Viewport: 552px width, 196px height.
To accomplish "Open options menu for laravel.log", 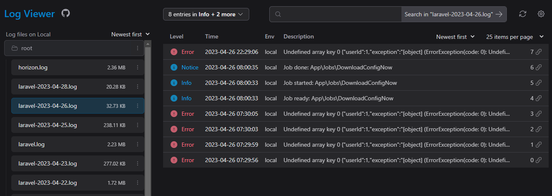I will (x=138, y=144).
